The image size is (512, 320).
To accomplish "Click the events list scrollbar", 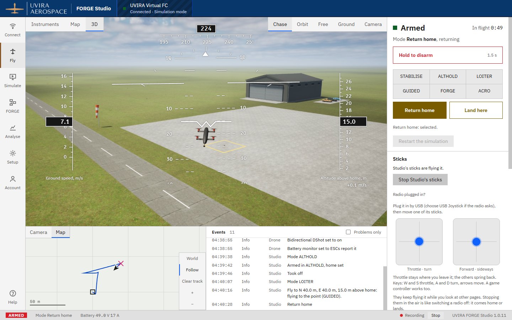I will click(x=385, y=288).
